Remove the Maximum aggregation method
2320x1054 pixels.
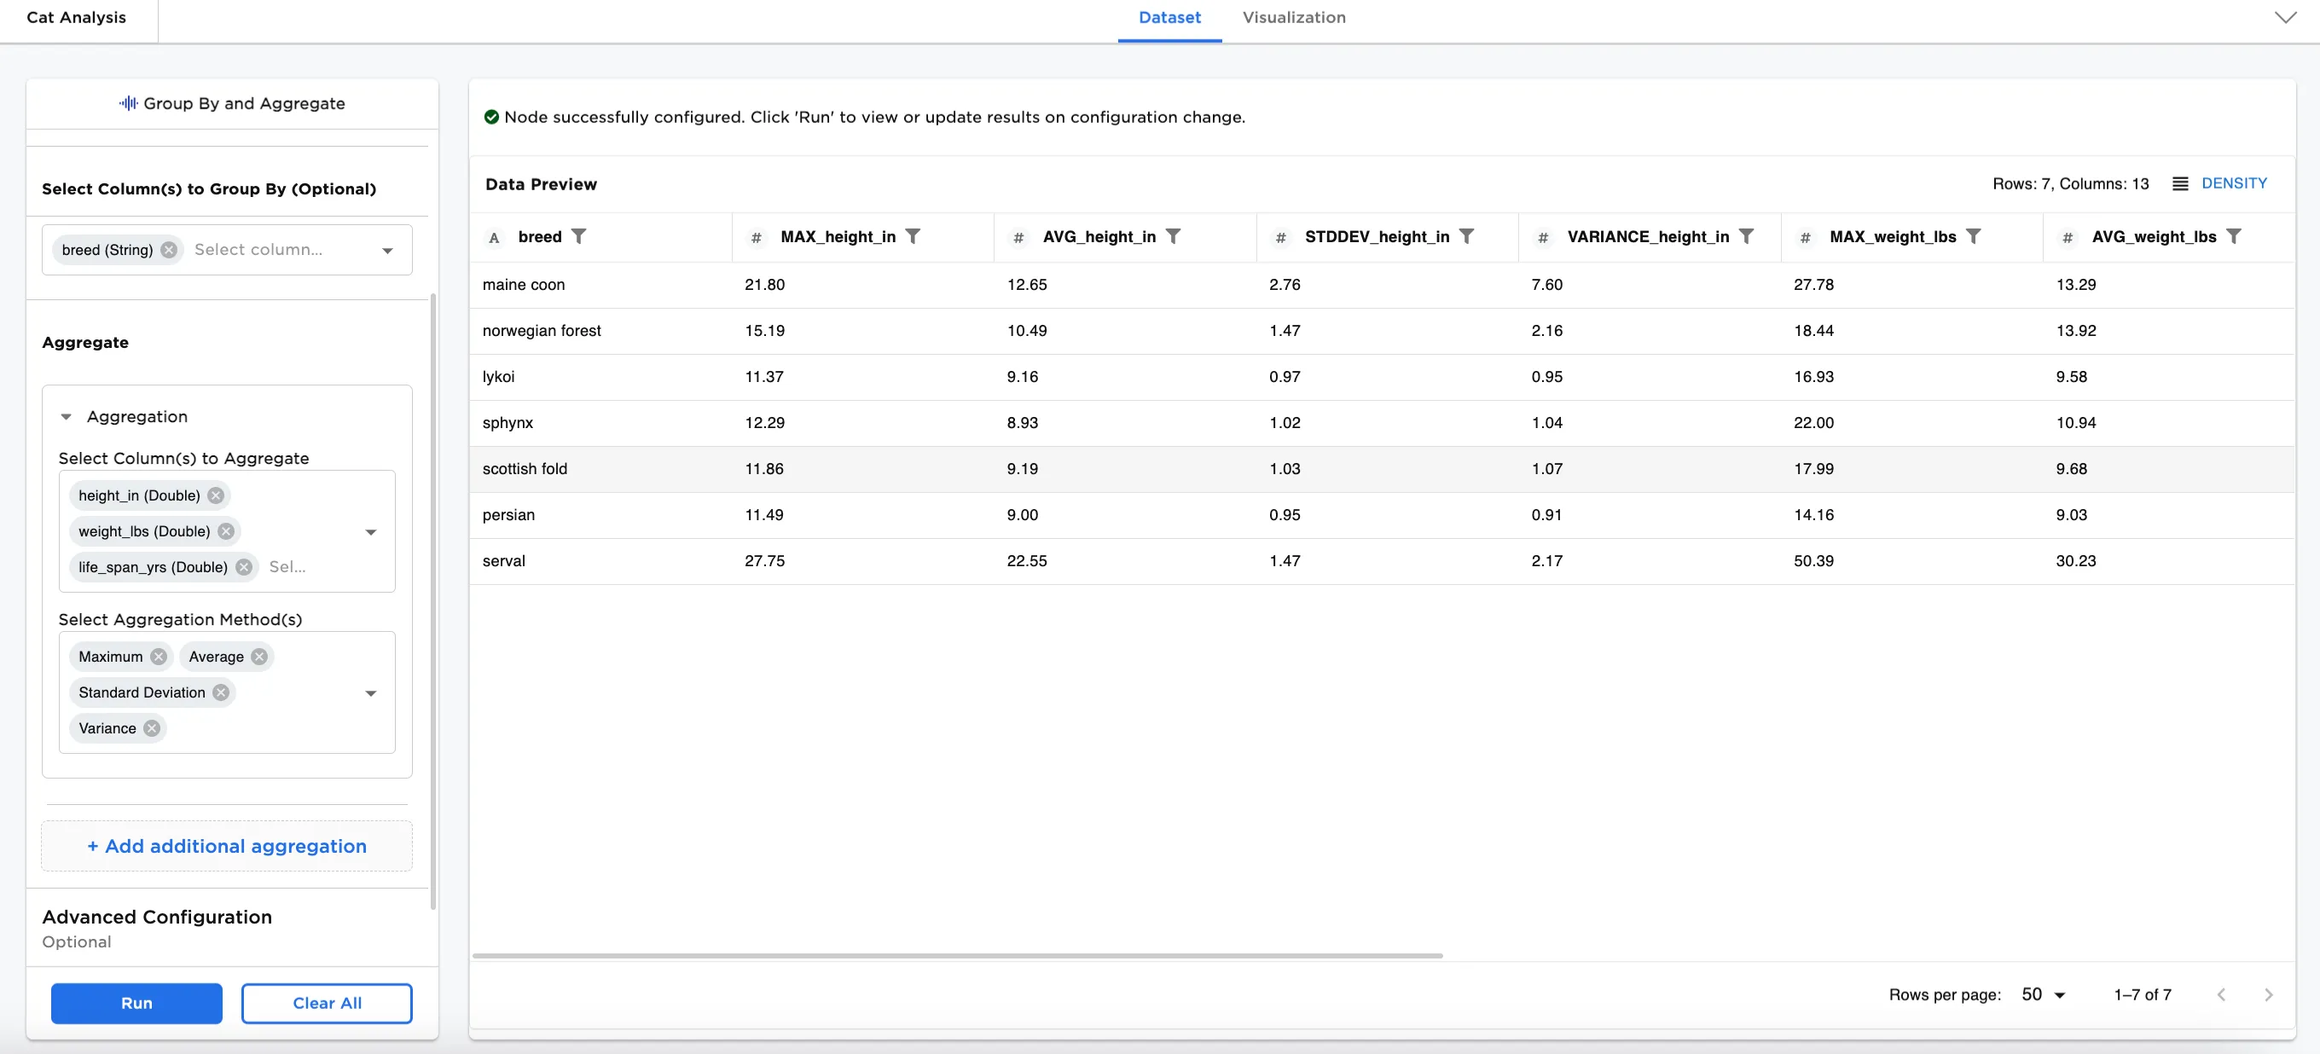[x=158, y=656]
